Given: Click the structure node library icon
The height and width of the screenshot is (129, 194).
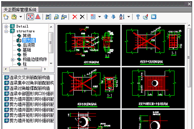Looking at the screenshot, I should click(x=12, y=31).
